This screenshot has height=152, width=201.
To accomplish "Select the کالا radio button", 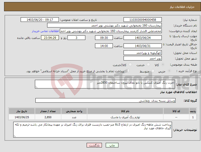I will click(163, 65).
